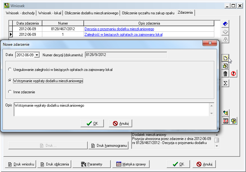Click the Numer decyzji field 8128/9/2012
246x172 pixels.
coord(126,55)
